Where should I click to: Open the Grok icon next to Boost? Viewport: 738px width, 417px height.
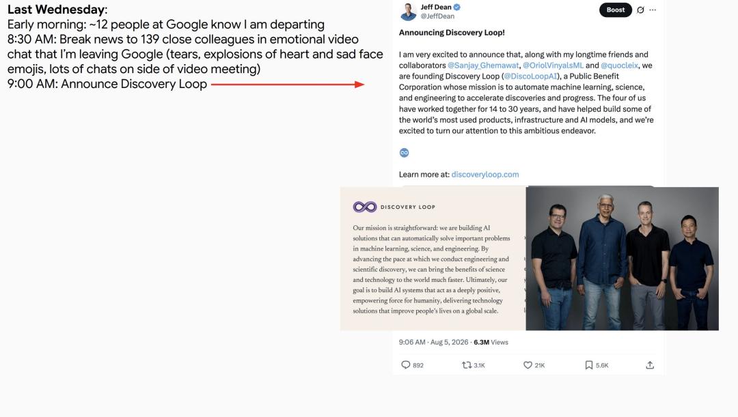(640, 10)
